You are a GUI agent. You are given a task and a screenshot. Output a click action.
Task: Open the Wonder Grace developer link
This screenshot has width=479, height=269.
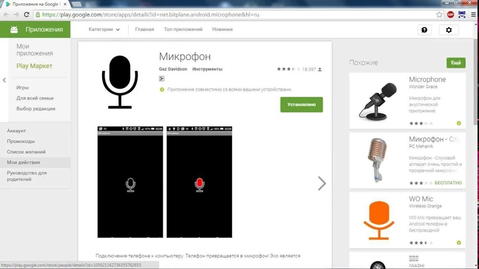[x=423, y=87]
